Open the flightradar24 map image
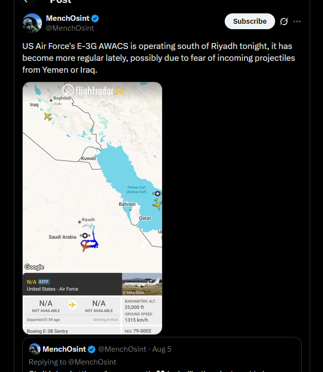323x372 pixels. 92,208
